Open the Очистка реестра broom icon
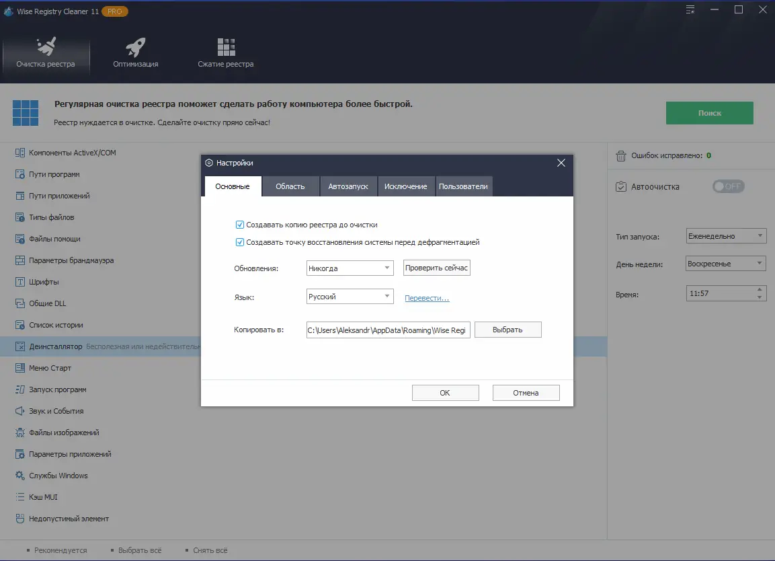The image size is (775, 561). tap(46, 46)
